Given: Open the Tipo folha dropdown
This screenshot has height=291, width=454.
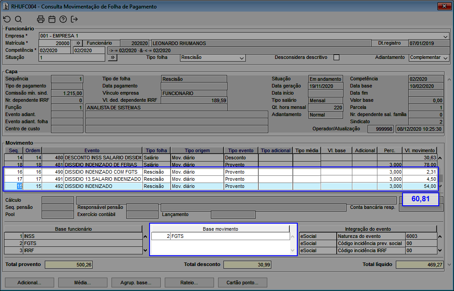Looking at the screenshot, I should [x=242, y=58].
